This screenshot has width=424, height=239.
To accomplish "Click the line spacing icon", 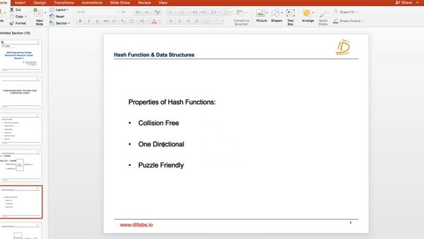I will coord(213,12).
